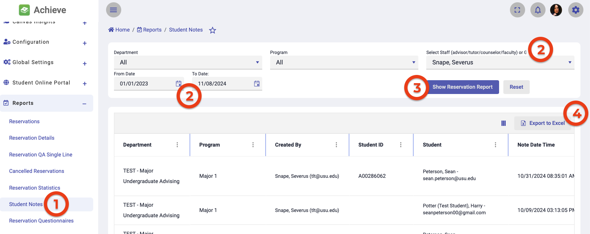Screen dimensions: 590x234
Task: Open Cancelled Reservations report
Action: coord(37,171)
